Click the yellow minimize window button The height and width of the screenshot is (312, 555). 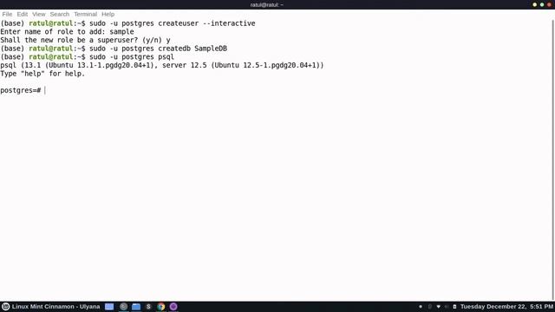click(x=534, y=4)
